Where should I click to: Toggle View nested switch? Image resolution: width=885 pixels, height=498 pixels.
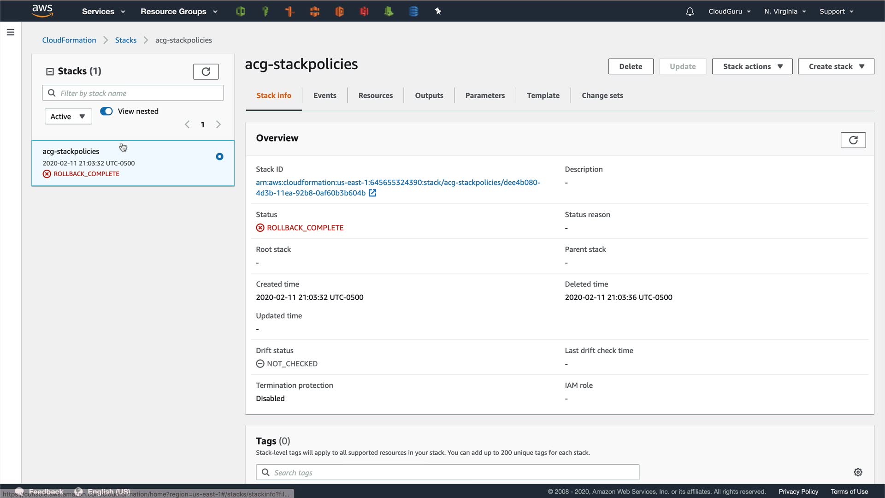click(x=106, y=111)
